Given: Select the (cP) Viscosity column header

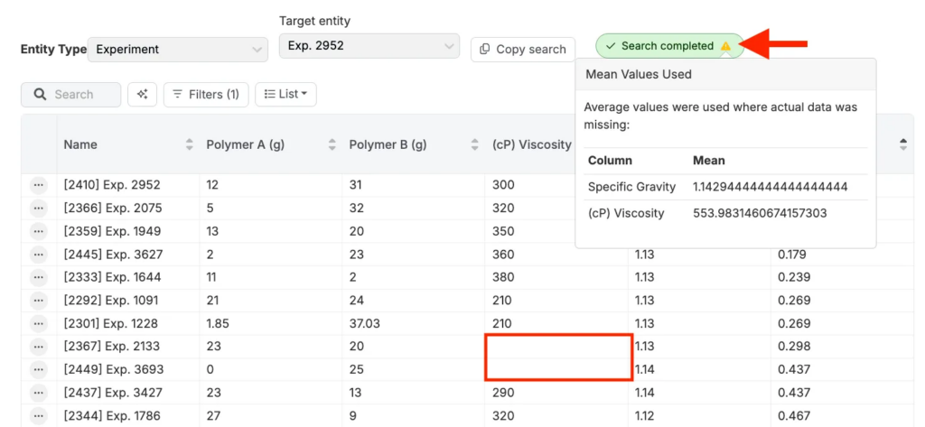Looking at the screenshot, I should coord(531,144).
